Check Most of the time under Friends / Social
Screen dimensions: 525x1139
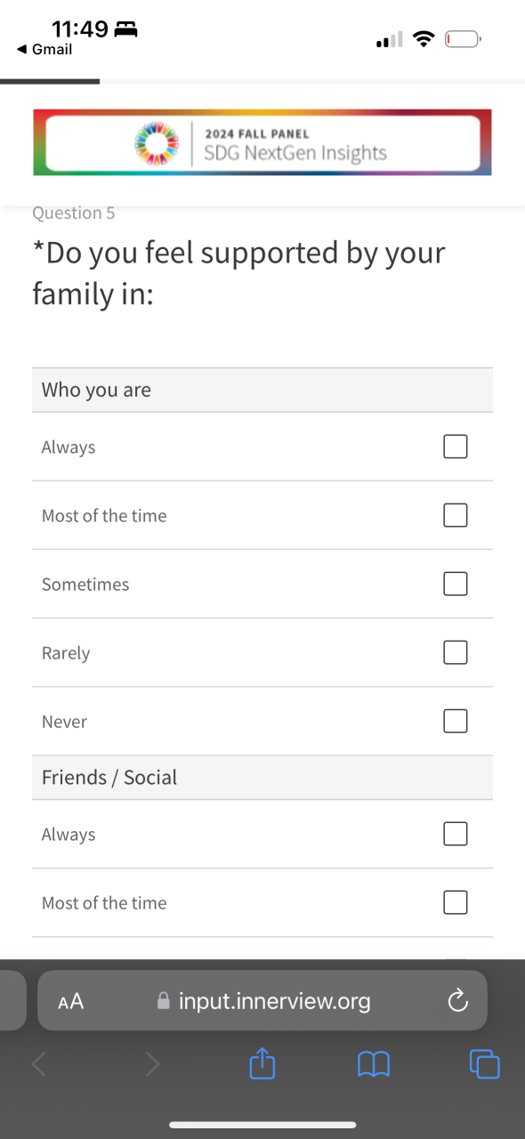point(456,902)
